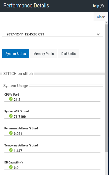
Task: Open the help question mark icon
Action: pos(102,6)
